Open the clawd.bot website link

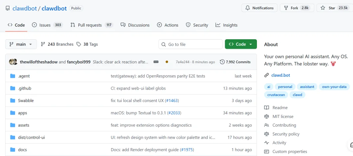click(x=280, y=75)
